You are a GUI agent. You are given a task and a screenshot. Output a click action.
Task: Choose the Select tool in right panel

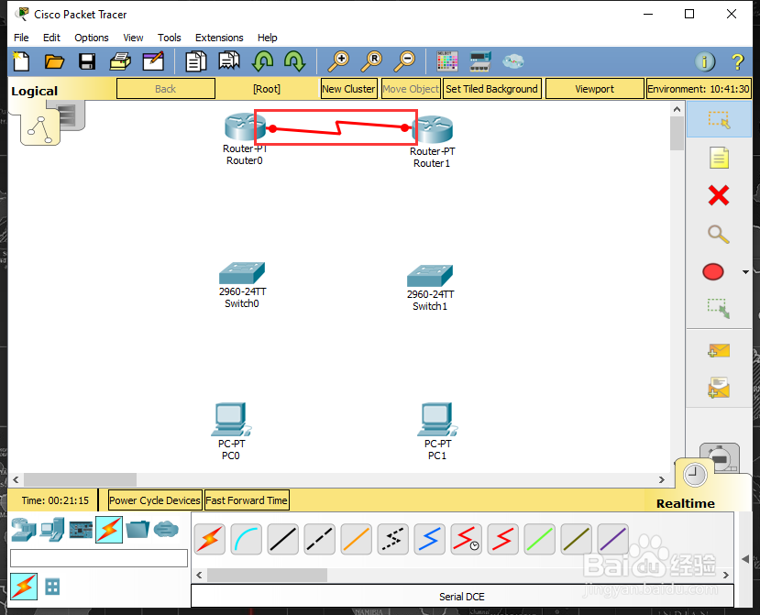(x=719, y=120)
